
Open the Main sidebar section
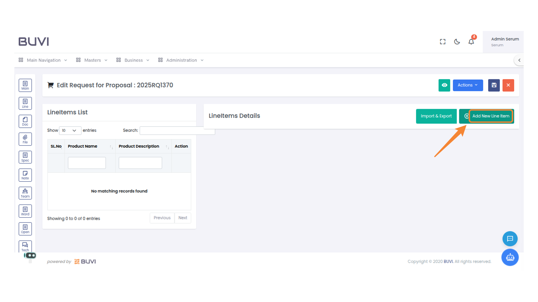[25, 85]
